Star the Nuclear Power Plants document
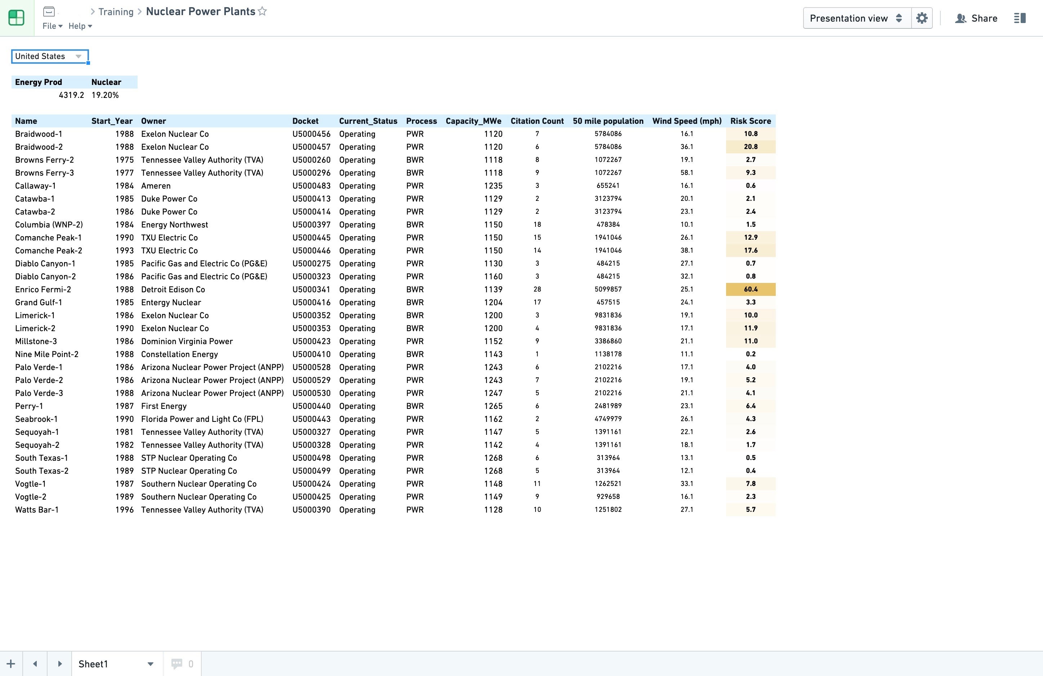Image resolution: width=1043 pixels, height=676 pixels. pos(262,12)
